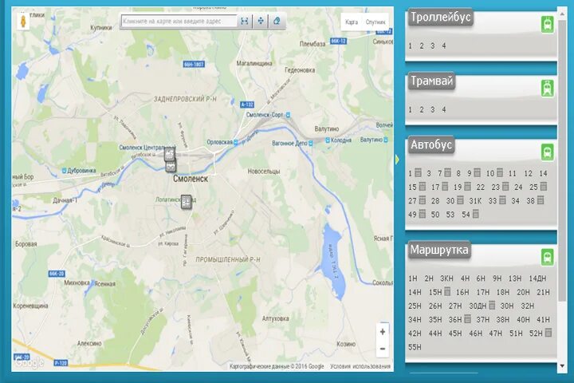Open the Условия использования link on the map
The width and height of the screenshot is (574, 383).
[x=360, y=366]
